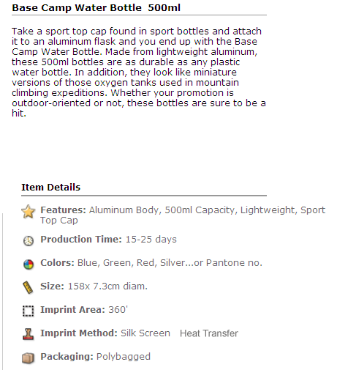
Task: Click the Silk Screen imprint method text
Action: [145, 333]
